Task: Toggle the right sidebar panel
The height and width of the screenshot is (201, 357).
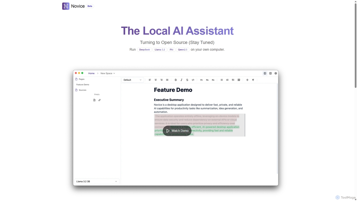Action: click(270, 73)
